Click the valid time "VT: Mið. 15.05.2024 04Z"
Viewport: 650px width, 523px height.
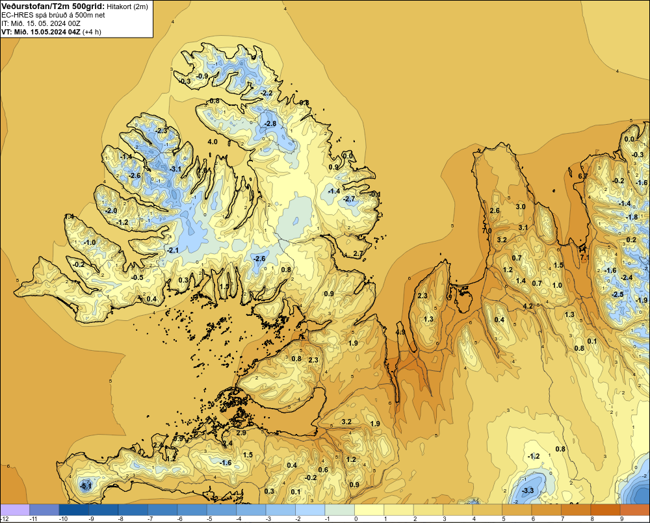[40, 32]
